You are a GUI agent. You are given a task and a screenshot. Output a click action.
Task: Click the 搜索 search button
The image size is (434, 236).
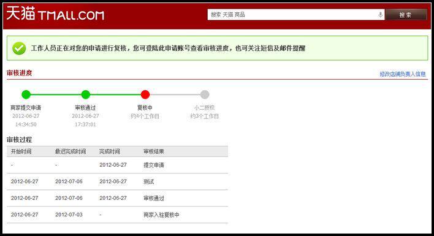pos(406,15)
